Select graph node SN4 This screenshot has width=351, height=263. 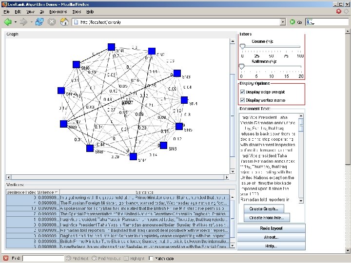184,100
